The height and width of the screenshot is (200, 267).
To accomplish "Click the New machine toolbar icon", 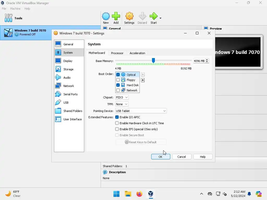I will [106, 16].
